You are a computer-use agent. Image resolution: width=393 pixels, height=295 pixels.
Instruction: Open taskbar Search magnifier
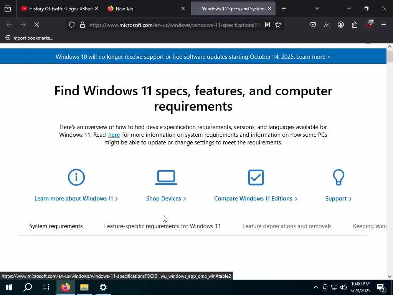point(28,287)
